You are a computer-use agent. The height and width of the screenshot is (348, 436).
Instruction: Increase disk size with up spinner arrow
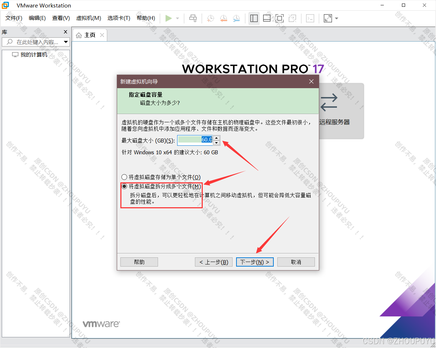click(216, 138)
